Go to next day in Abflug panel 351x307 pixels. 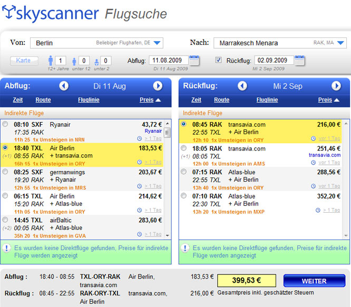point(158,86)
